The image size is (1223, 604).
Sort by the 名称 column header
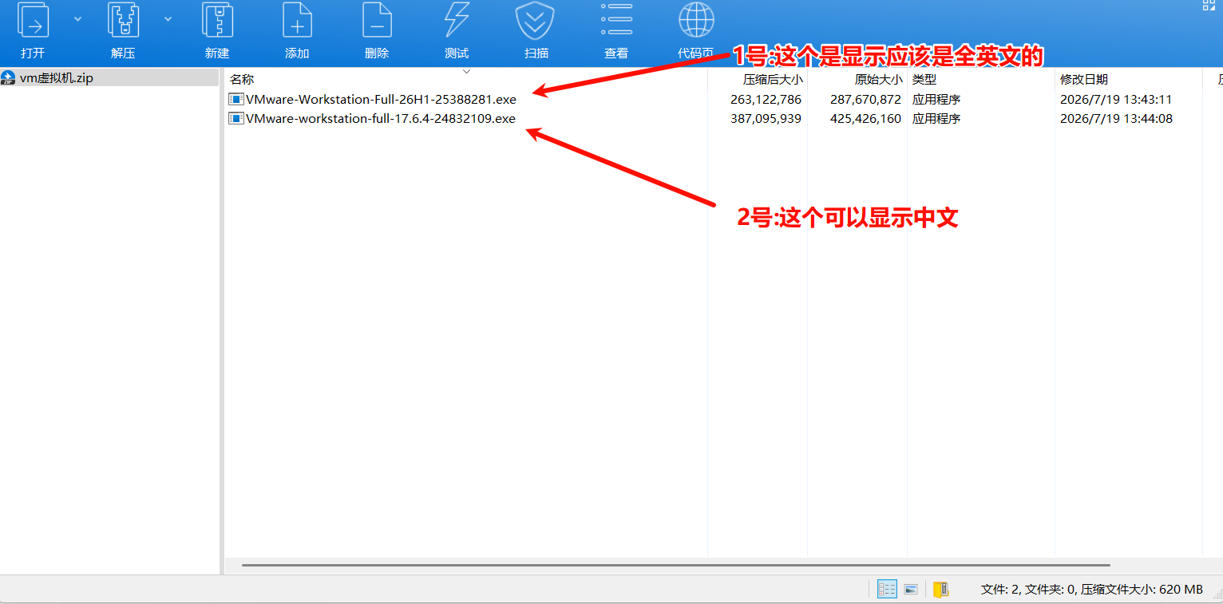(x=242, y=80)
